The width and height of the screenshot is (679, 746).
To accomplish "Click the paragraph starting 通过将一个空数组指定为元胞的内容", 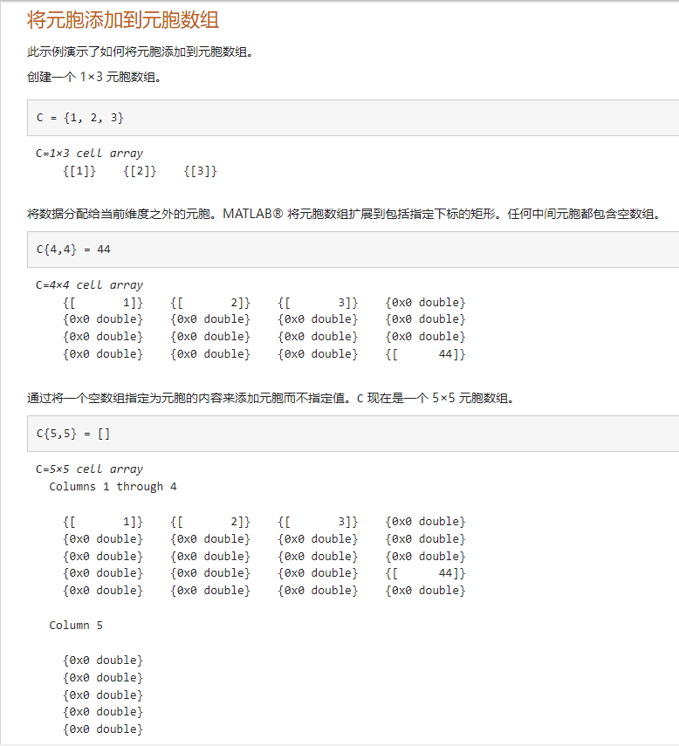I will (271, 398).
